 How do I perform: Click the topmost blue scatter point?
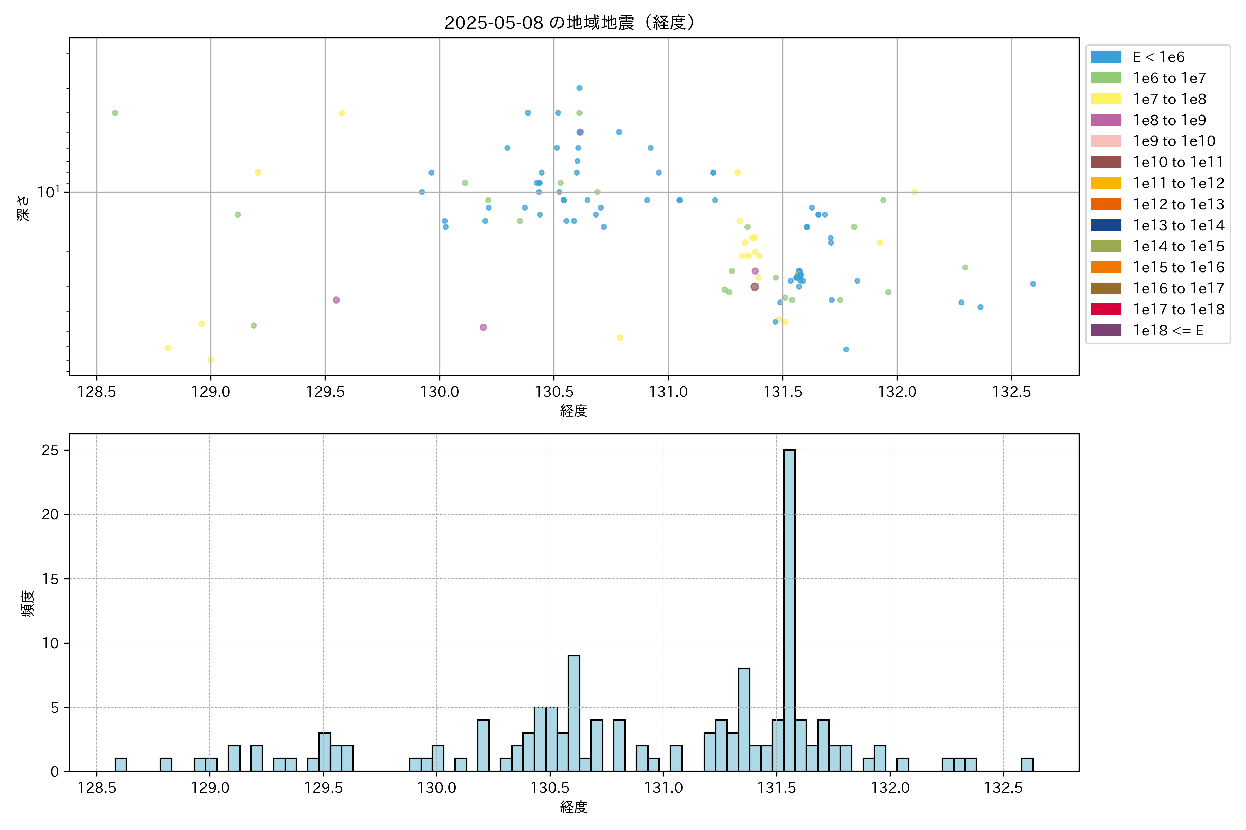click(579, 88)
